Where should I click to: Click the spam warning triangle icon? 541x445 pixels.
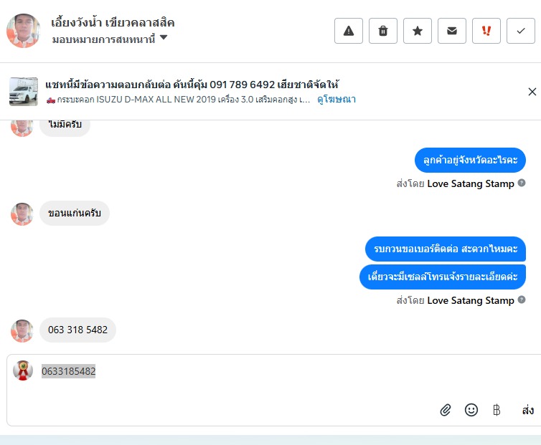click(x=349, y=31)
